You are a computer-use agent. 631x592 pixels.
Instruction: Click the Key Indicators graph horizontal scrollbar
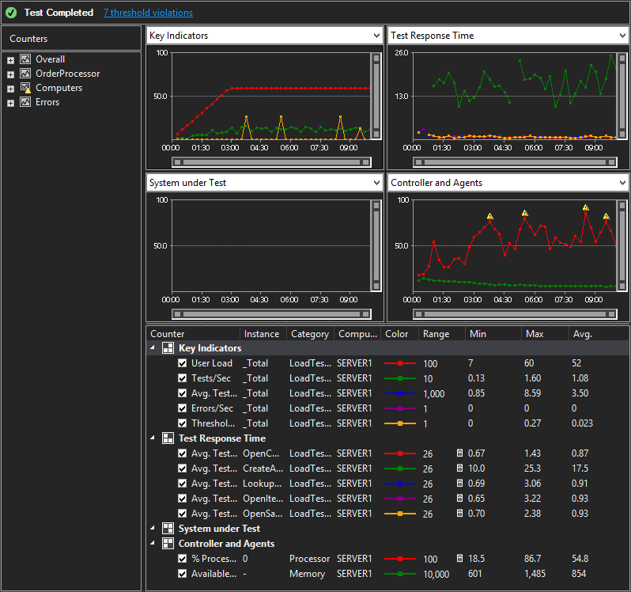tap(271, 161)
